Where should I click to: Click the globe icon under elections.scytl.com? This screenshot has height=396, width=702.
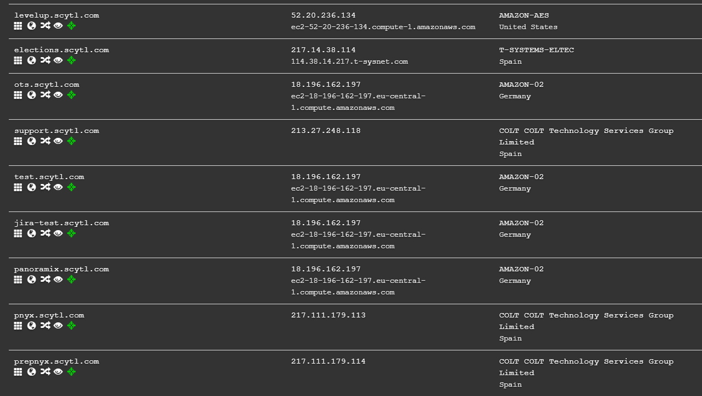[x=31, y=60]
